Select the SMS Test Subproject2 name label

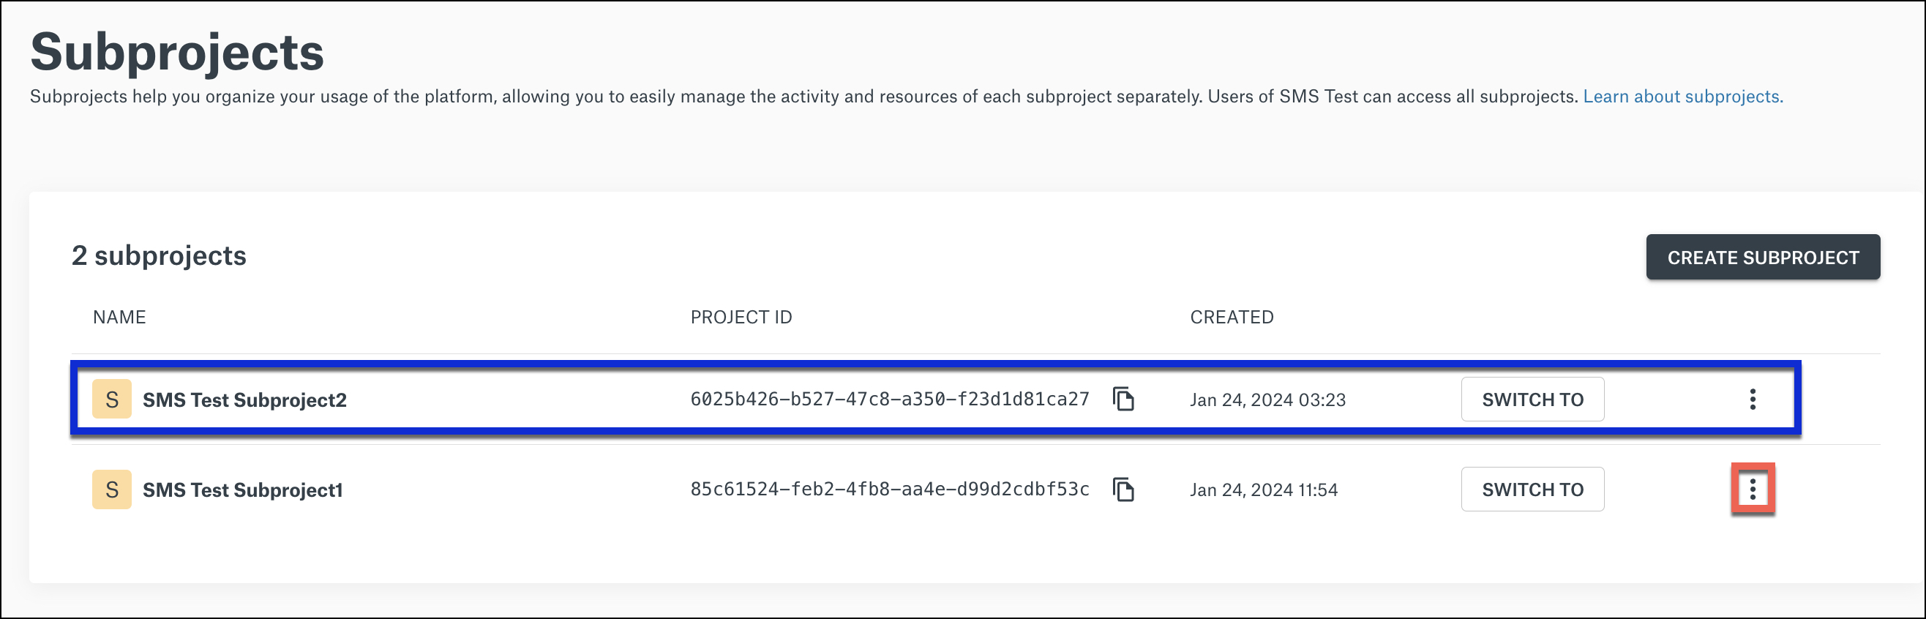[x=245, y=399]
